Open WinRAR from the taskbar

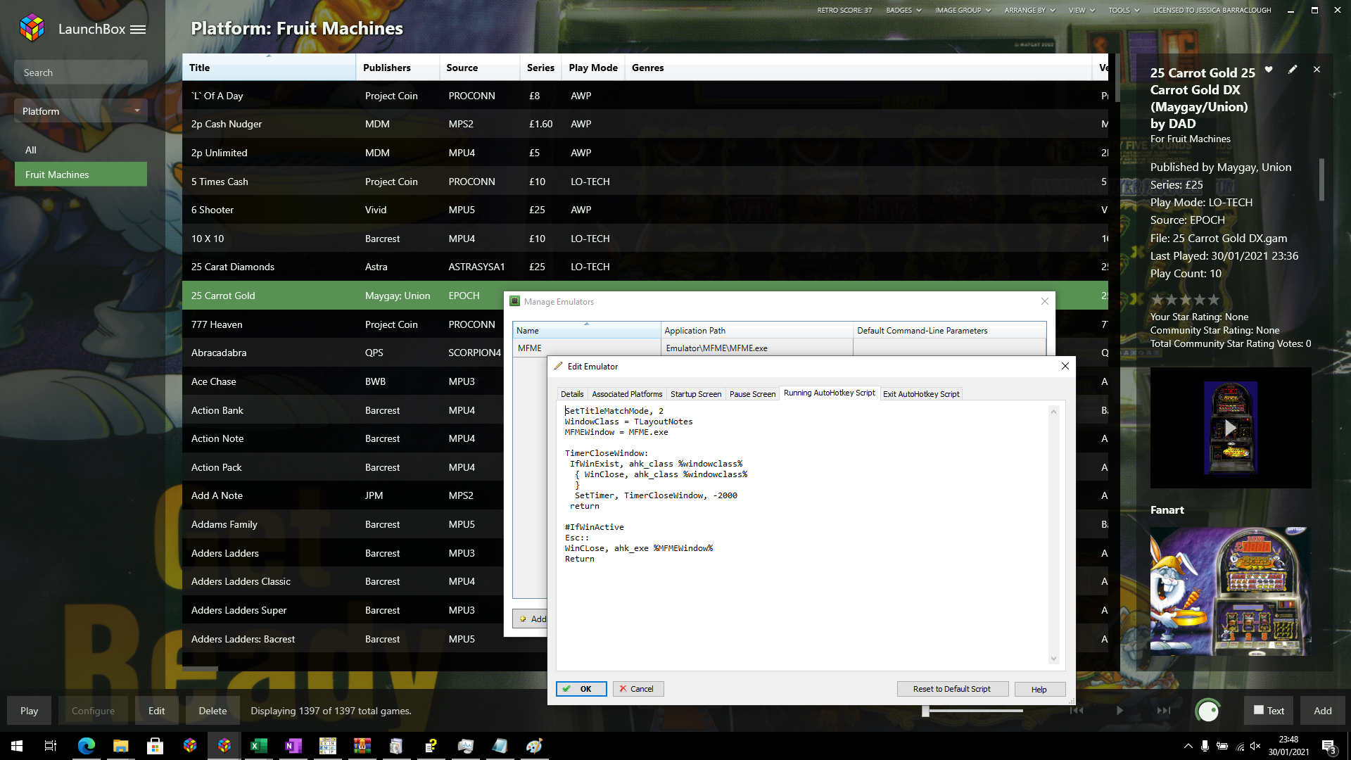point(362,746)
